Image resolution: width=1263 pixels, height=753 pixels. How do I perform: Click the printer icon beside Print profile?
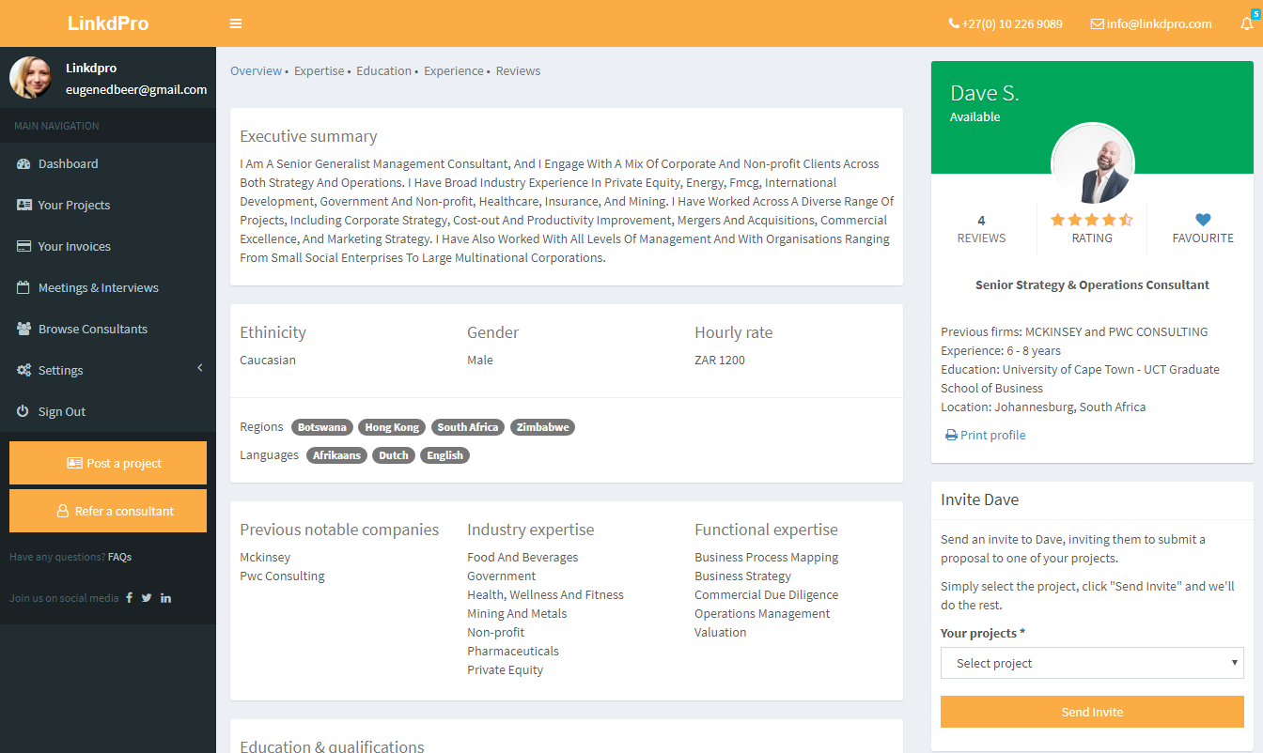951,436
